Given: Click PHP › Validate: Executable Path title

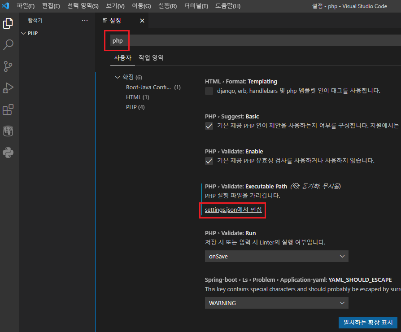Looking at the screenshot, I should 246,187.
